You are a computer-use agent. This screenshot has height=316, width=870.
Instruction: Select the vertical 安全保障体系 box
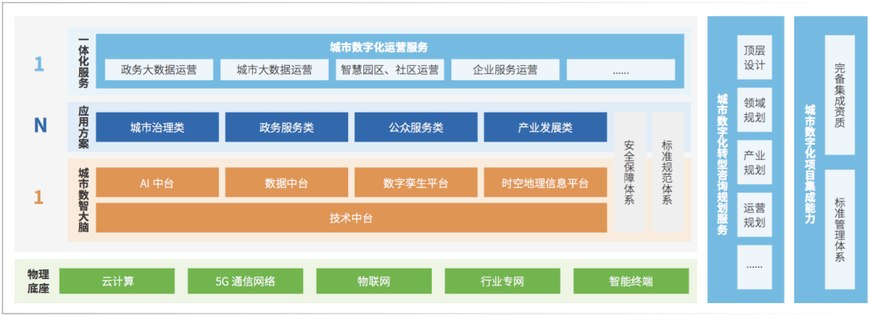pyautogui.click(x=630, y=173)
